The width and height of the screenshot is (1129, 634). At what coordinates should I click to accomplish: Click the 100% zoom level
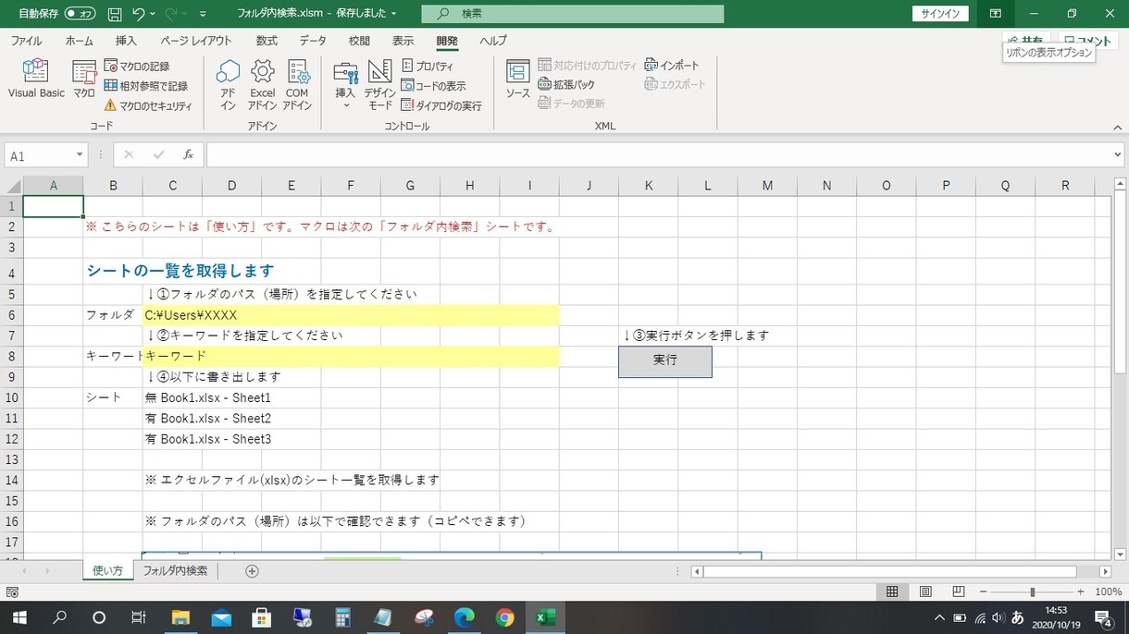[x=1108, y=591]
